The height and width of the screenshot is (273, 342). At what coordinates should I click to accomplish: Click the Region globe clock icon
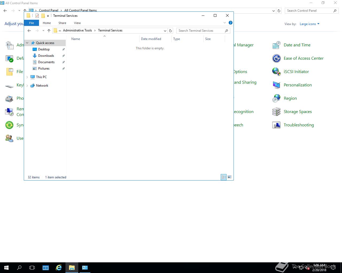(276, 98)
